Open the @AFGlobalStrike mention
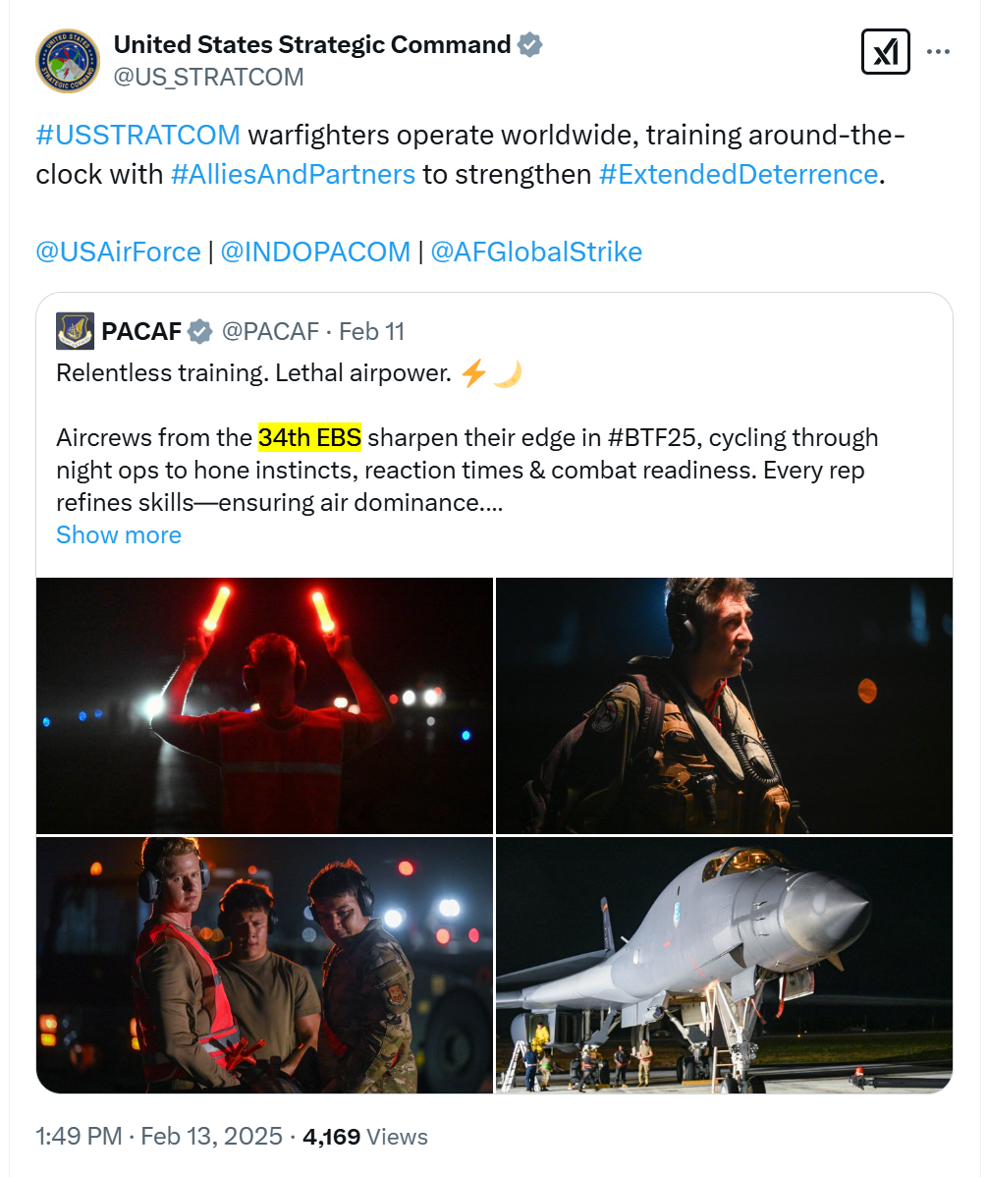The height and width of the screenshot is (1177, 987). click(x=536, y=252)
